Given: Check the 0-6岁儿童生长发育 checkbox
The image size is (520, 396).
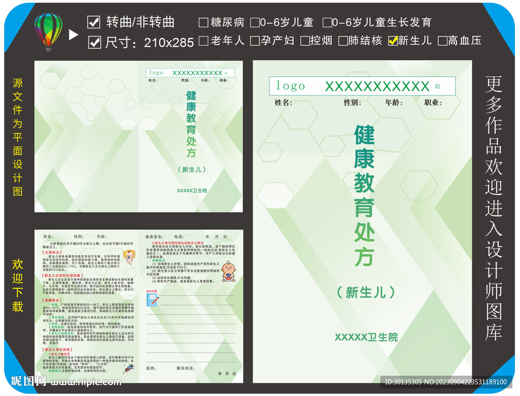Looking at the screenshot, I should coord(328,22).
